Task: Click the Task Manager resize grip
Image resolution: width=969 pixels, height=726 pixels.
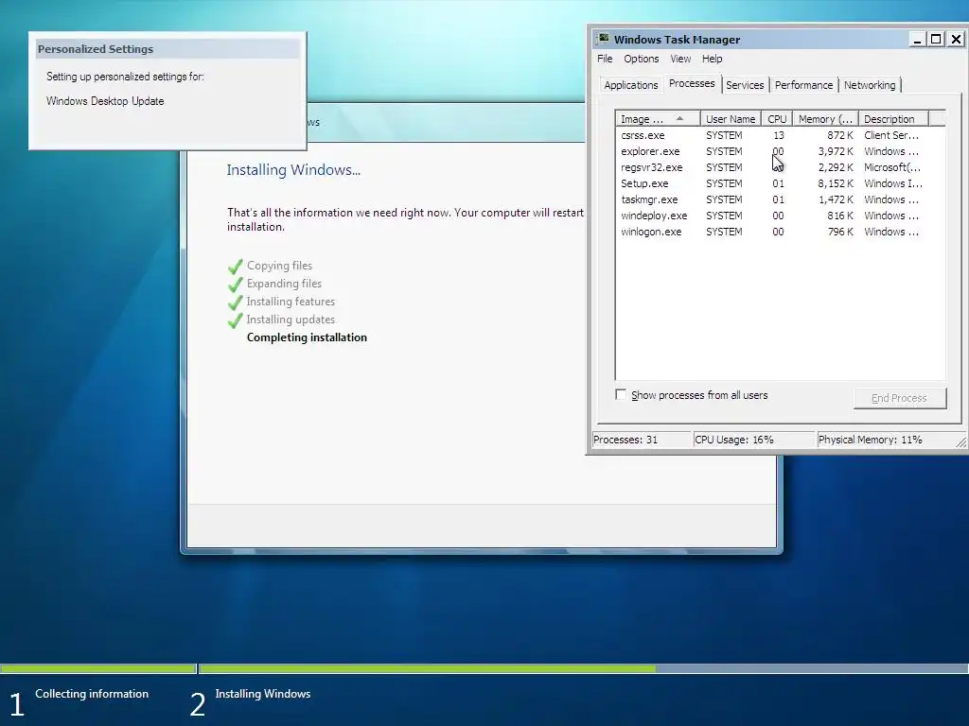Action: (x=961, y=442)
